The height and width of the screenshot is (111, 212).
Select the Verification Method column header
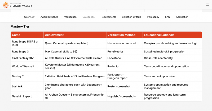tap(124, 35)
